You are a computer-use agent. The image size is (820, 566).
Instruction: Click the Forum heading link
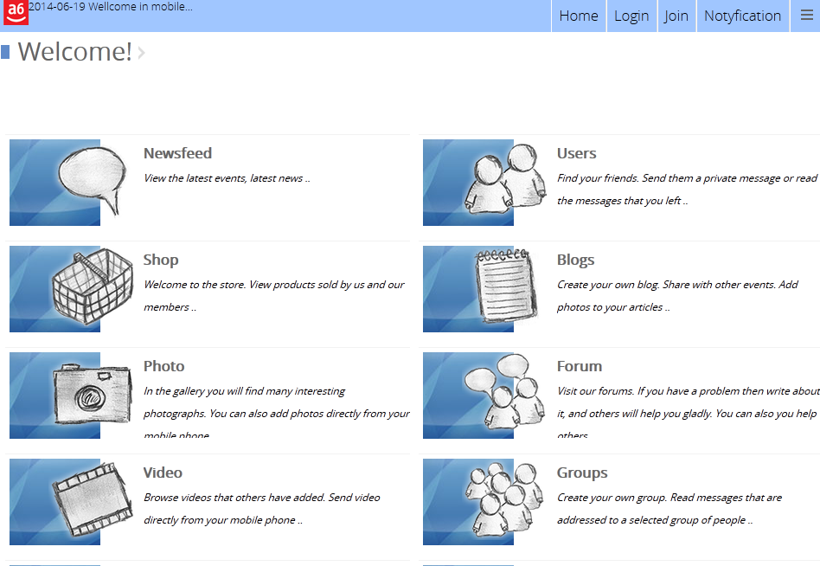[x=579, y=366]
